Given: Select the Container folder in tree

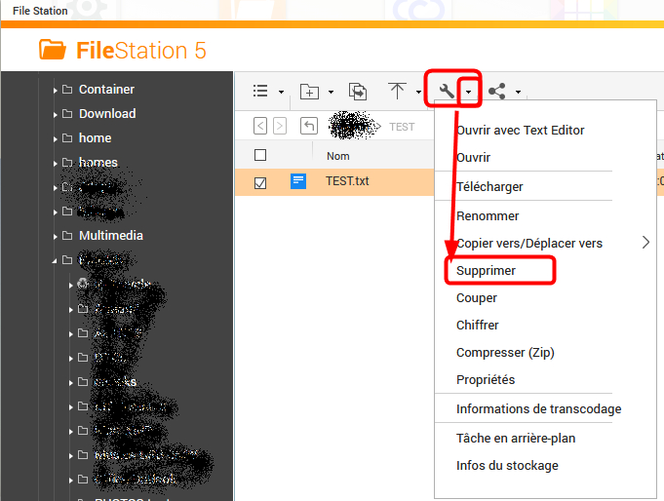Looking at the screenshot, I should point(106,90).
